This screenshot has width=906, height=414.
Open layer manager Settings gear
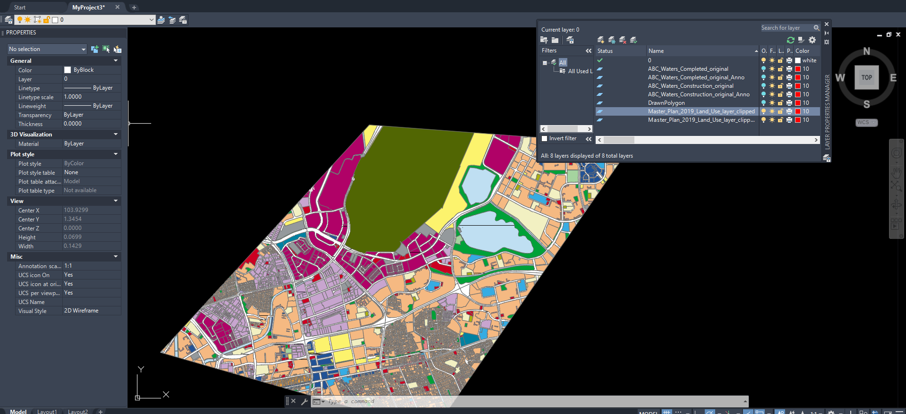[812, 40]
